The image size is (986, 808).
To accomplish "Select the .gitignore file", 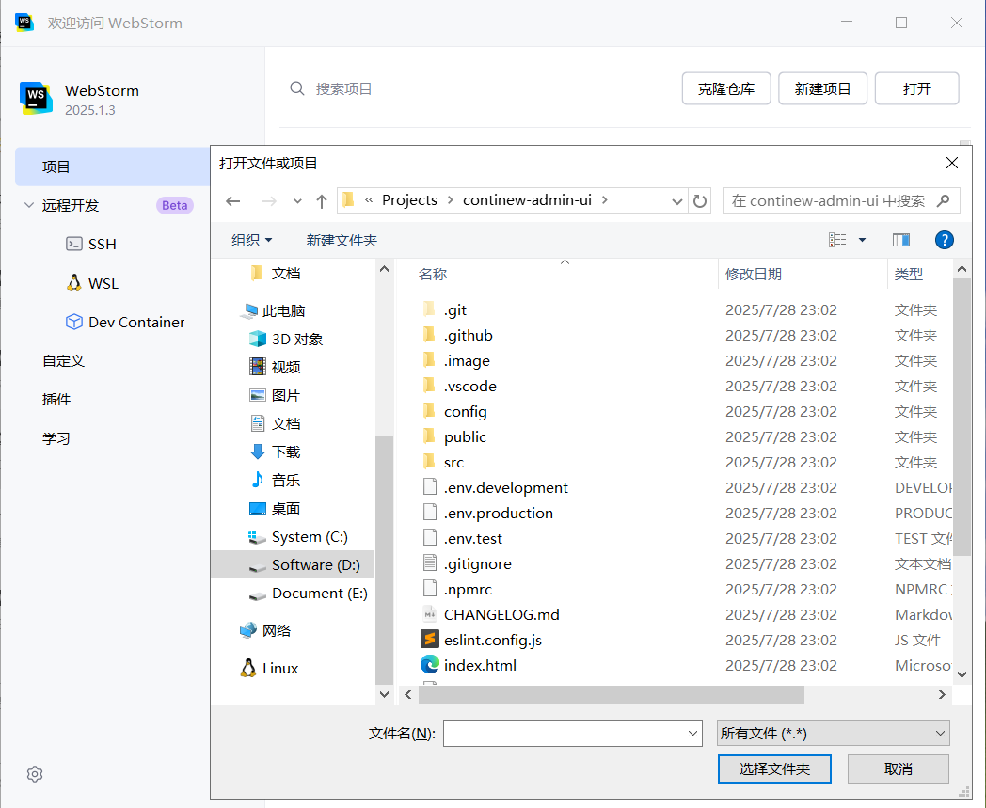I will (467, 563).
